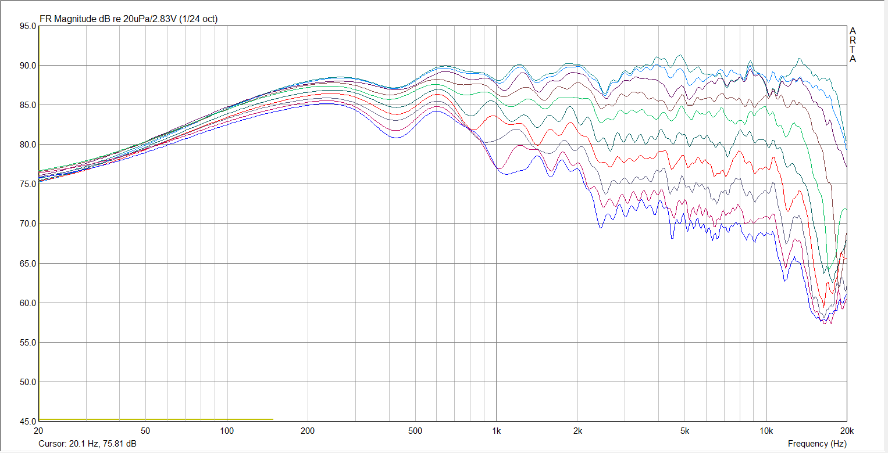Click the 100 Hz frequency axis label

coord(227,431)
